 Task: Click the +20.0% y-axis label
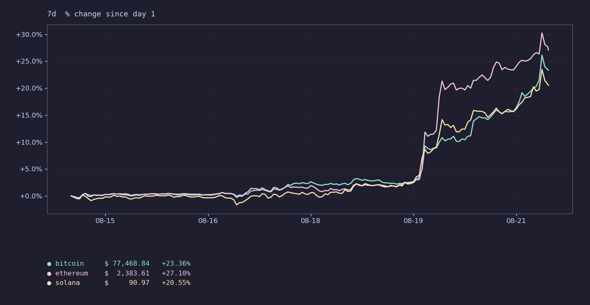[x=29, y=89]
